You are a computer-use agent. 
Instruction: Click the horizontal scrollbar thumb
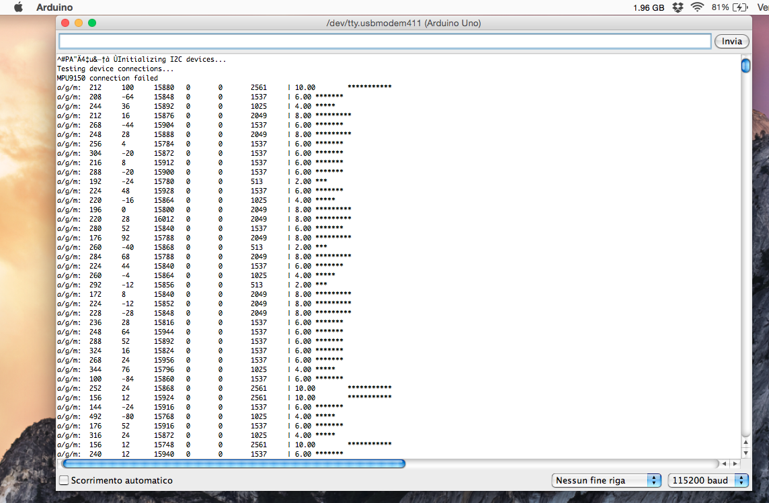pyautogui.click(x=235, y=463)
